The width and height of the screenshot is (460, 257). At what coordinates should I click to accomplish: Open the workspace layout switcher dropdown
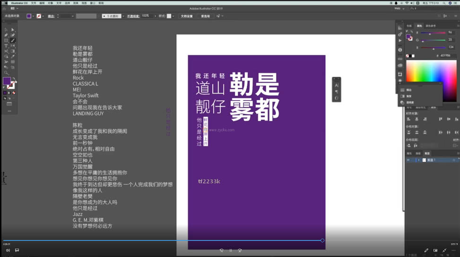14,9
